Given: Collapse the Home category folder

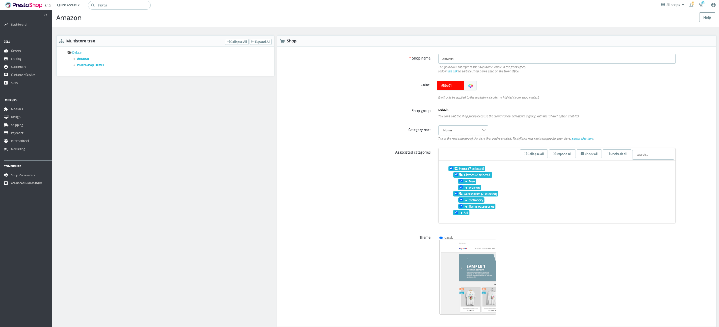Looking at the screenshot, I should click(x=456, y=169).
